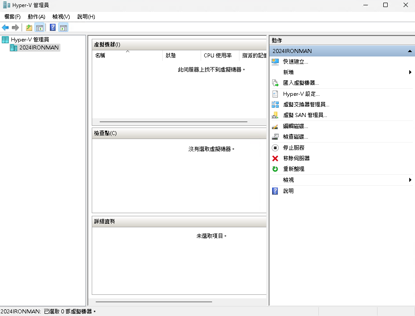Click the virtual machines list horizontal scrollbar
The image size is (415, 316).
click(173, 122)
